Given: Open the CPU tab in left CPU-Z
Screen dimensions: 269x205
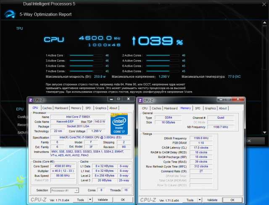Looking at the screenshot, I should (35, 108).
